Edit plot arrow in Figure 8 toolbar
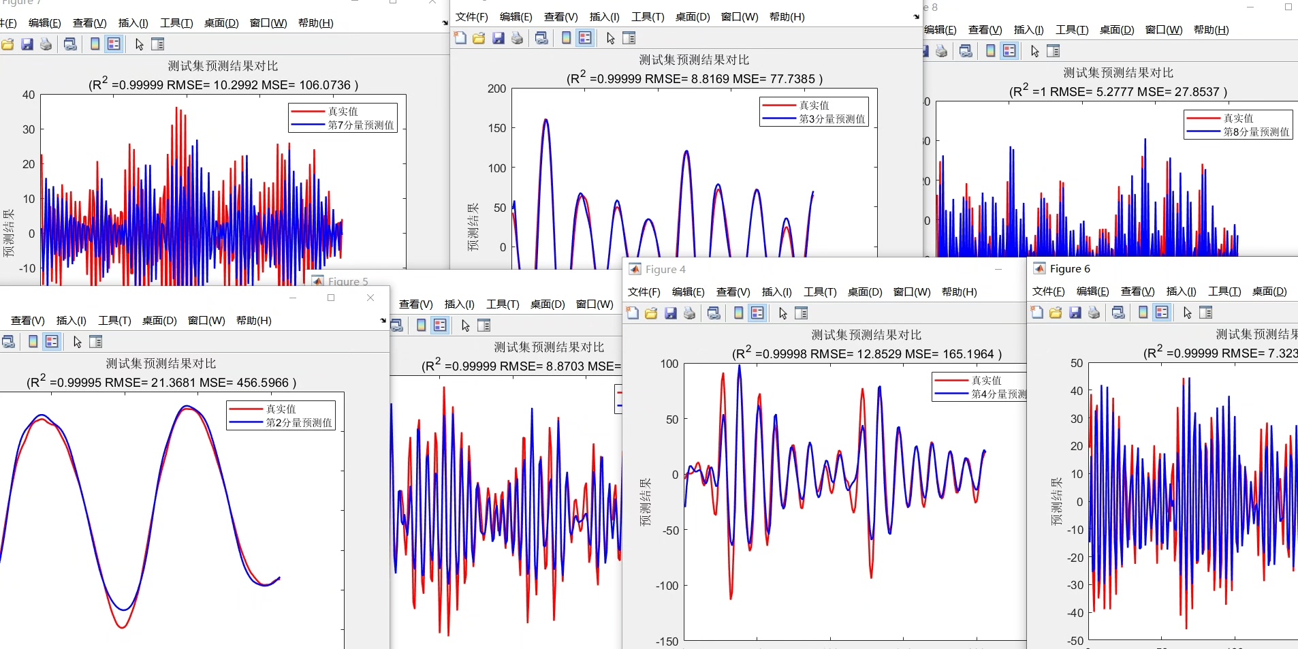 [x=1034, y=51]
